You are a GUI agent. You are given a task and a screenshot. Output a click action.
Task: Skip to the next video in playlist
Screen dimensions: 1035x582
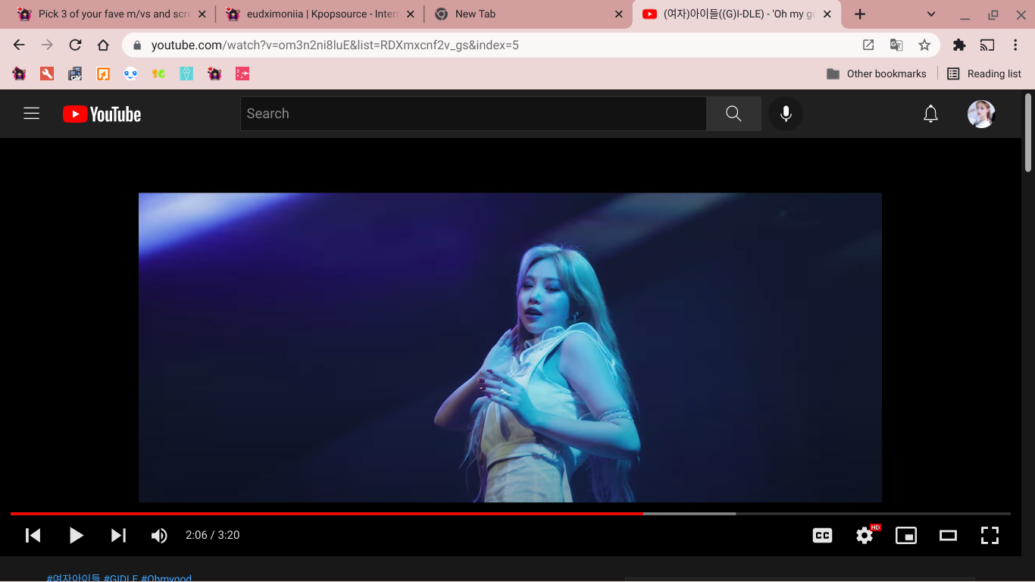118,535
